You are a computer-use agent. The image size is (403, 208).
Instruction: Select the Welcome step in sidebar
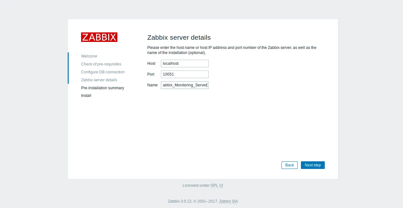coord(89,56)
